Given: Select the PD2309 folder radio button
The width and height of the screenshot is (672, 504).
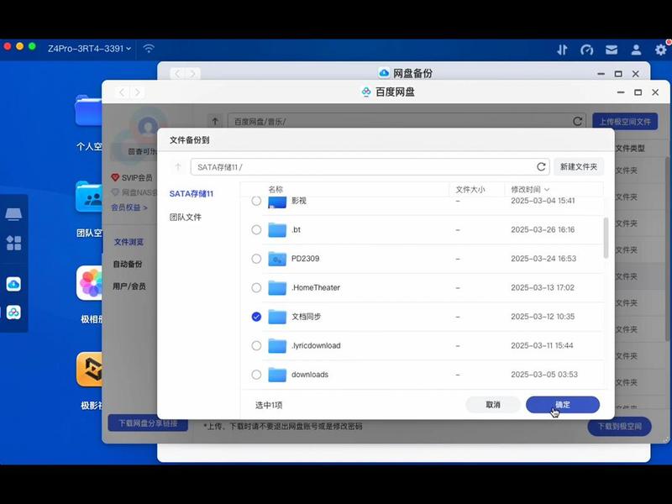Looking at the screenshot, I should [256, 259].
